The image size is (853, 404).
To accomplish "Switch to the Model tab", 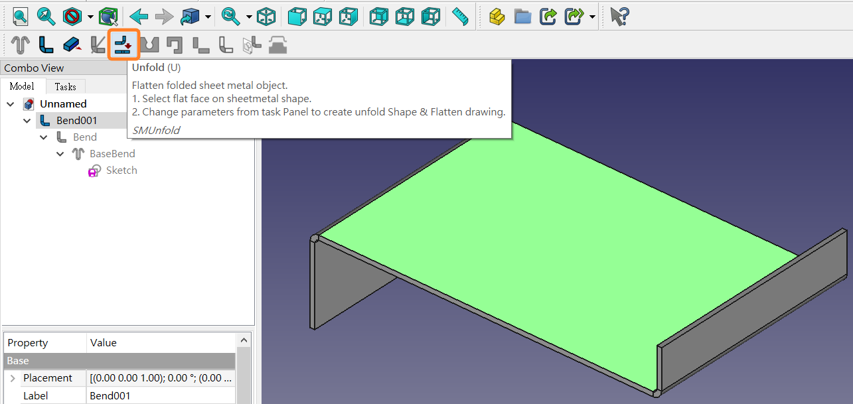I will tap(22, 86).
